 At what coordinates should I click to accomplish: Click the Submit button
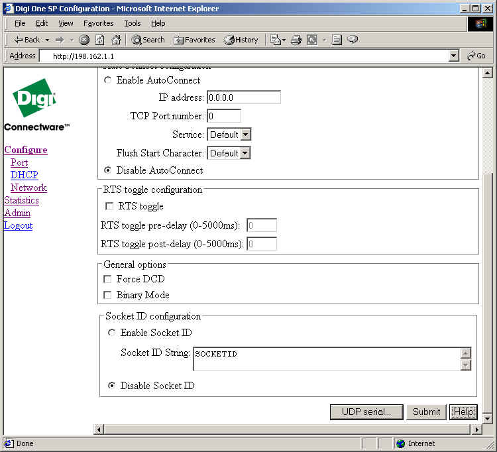tap(426, 412)
